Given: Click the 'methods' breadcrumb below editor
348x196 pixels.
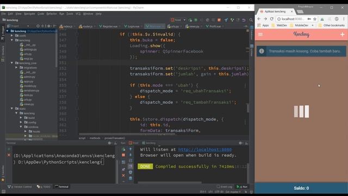Looking at the screenshot, I should coord(95,138).
